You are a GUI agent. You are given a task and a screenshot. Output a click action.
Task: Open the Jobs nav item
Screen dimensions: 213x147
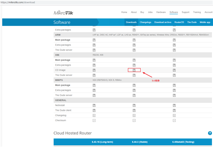pyautogui.click(x=150, y=12)
